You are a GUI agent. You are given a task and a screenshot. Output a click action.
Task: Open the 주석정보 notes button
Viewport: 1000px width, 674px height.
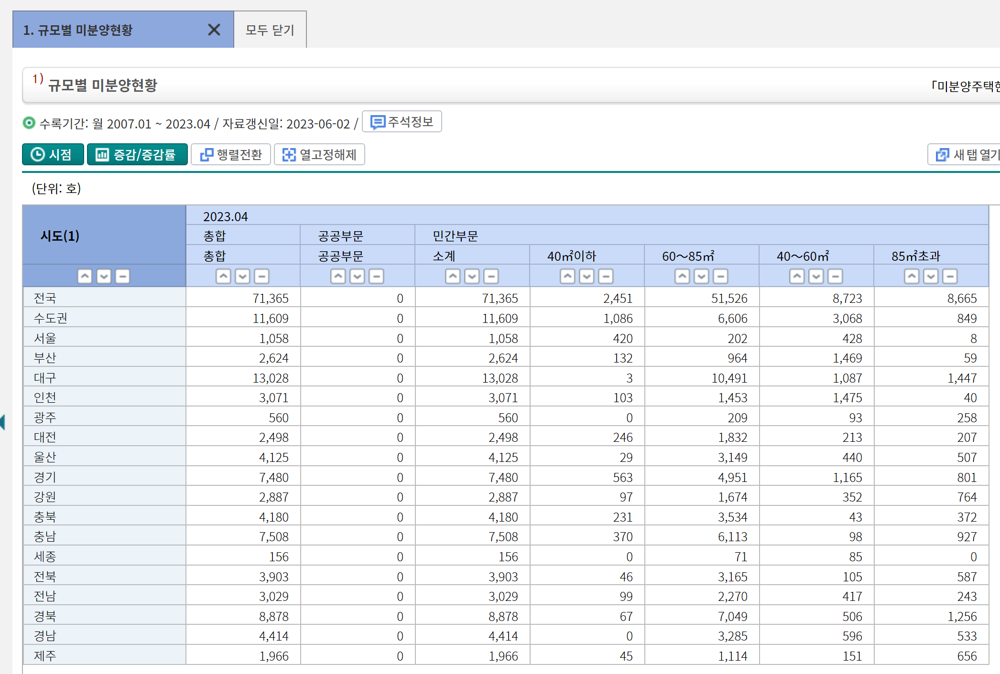pyautogui.click(x=402, y=122)
